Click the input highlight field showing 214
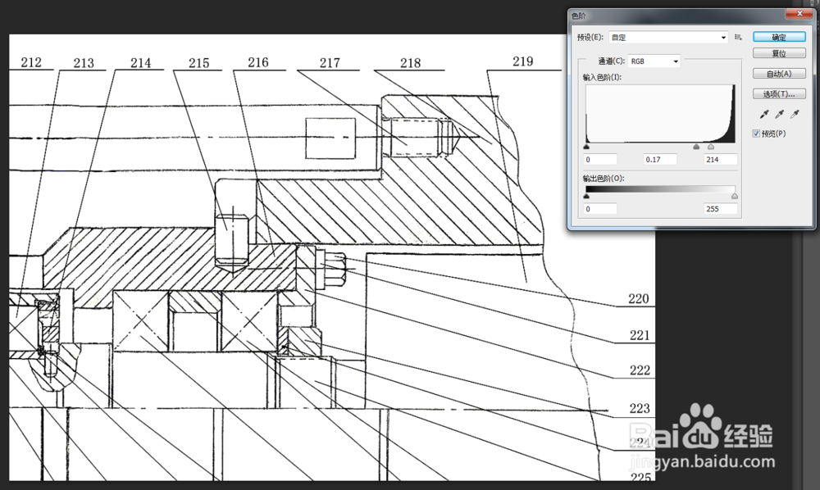This screenshot has height=490, width=820. [x=721, y=159]
